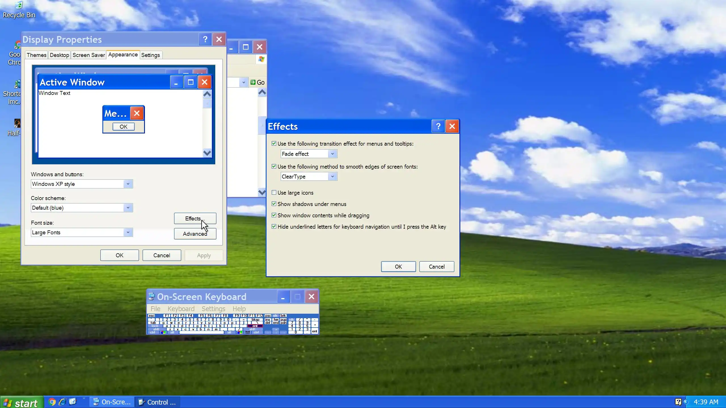Expand the Fade effect dropdown

(332, 154)
